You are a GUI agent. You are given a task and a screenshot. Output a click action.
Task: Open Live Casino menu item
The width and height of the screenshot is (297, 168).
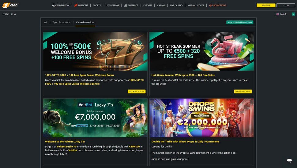click(176, 5)
